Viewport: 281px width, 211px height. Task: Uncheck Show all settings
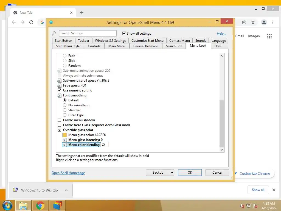tap(124, 33)
